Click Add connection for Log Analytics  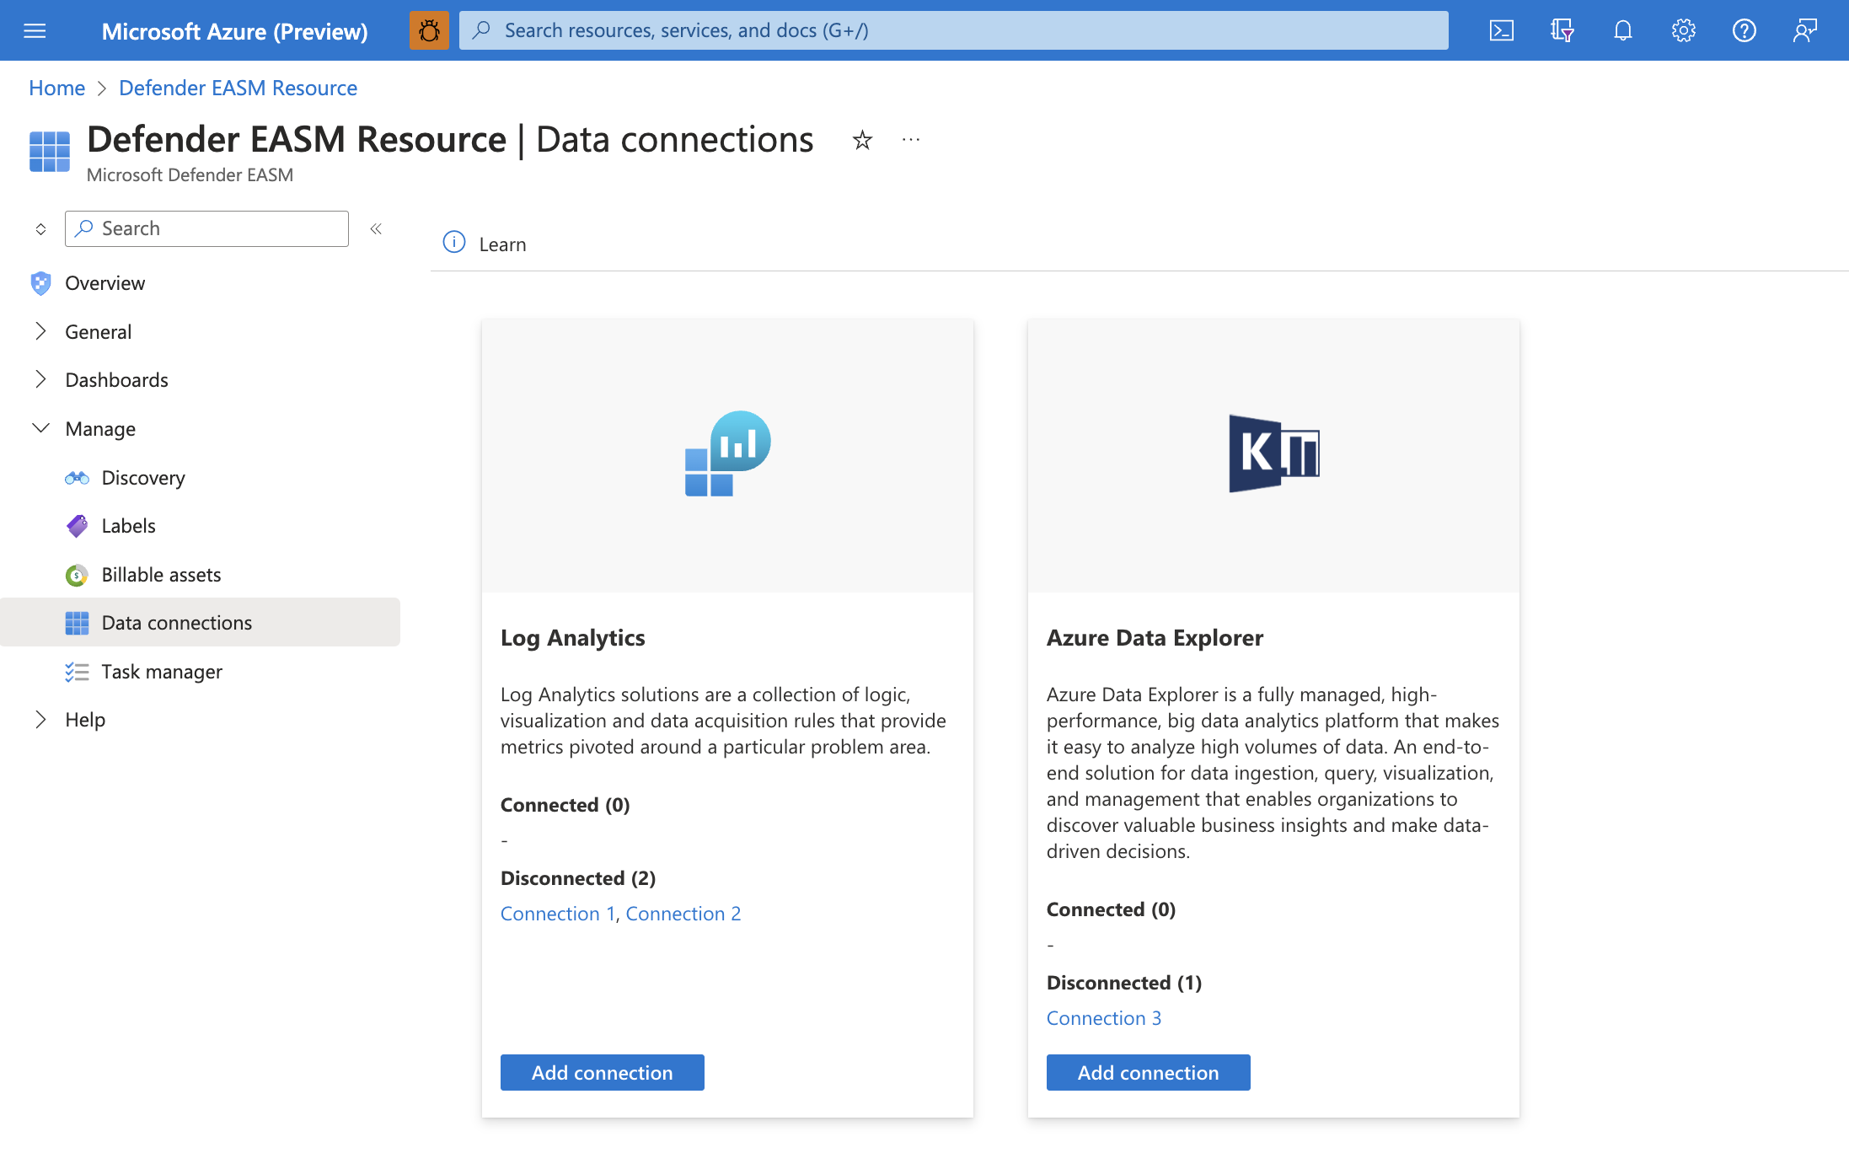pos(602,1070)
